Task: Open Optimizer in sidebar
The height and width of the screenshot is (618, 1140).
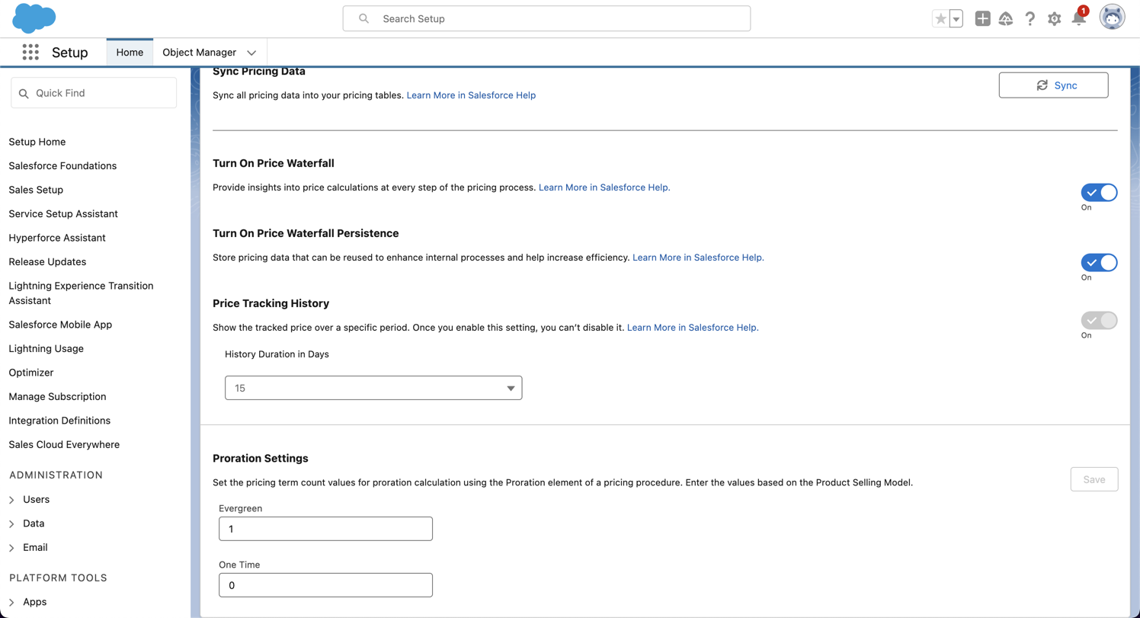Action: point(31,373)
